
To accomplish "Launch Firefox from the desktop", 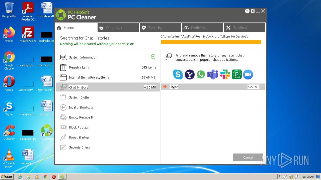I will [9, 34].
